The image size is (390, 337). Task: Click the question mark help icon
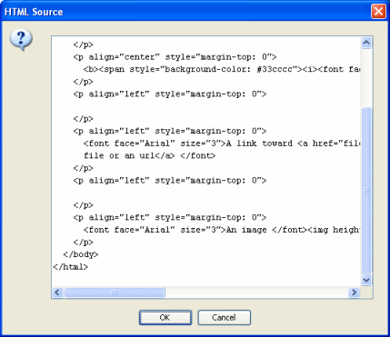[21, 39]
